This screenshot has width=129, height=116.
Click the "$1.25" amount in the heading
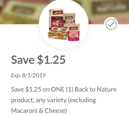coord(51,60)
